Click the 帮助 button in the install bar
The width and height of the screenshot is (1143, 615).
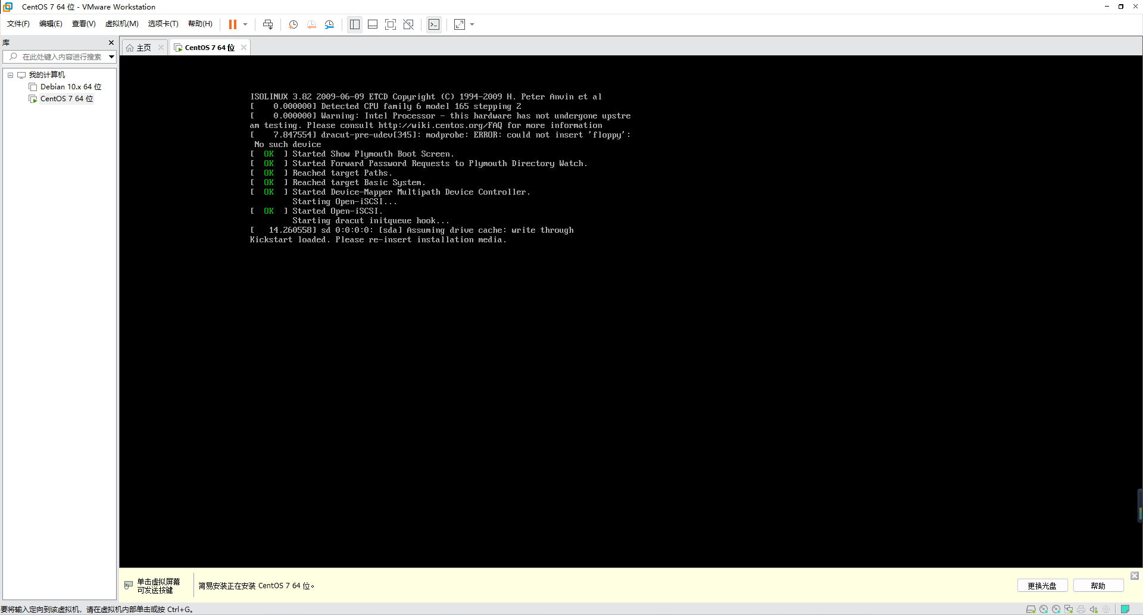[1098, 586]
